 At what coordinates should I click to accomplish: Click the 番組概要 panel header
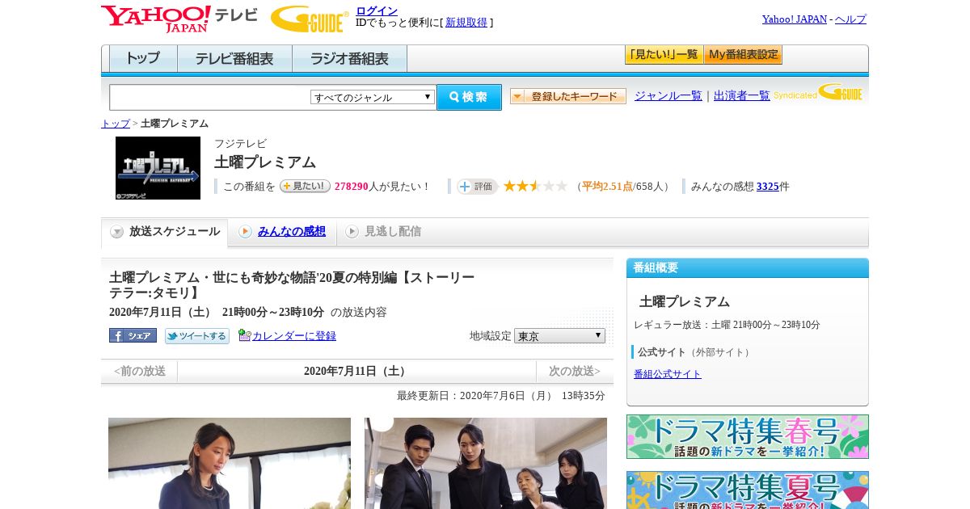748,267
